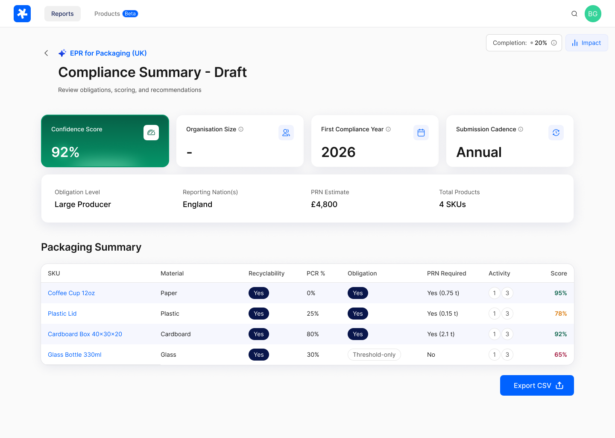Click the sparkle icon beside EPR for Packaging
Viewport: 615px width, 438px height.
62,53
